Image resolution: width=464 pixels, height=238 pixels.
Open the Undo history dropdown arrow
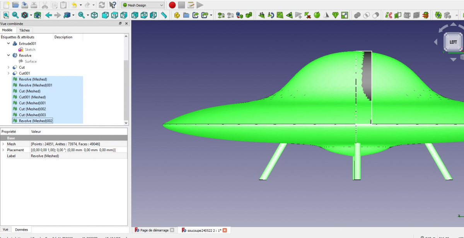81,5
